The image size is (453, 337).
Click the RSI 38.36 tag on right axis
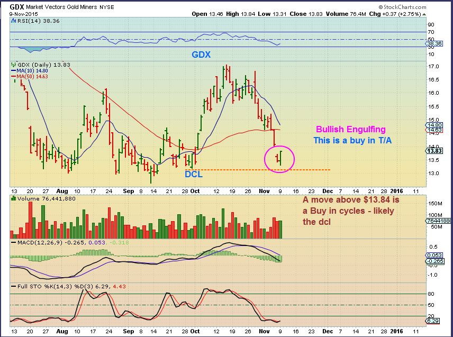434,44
